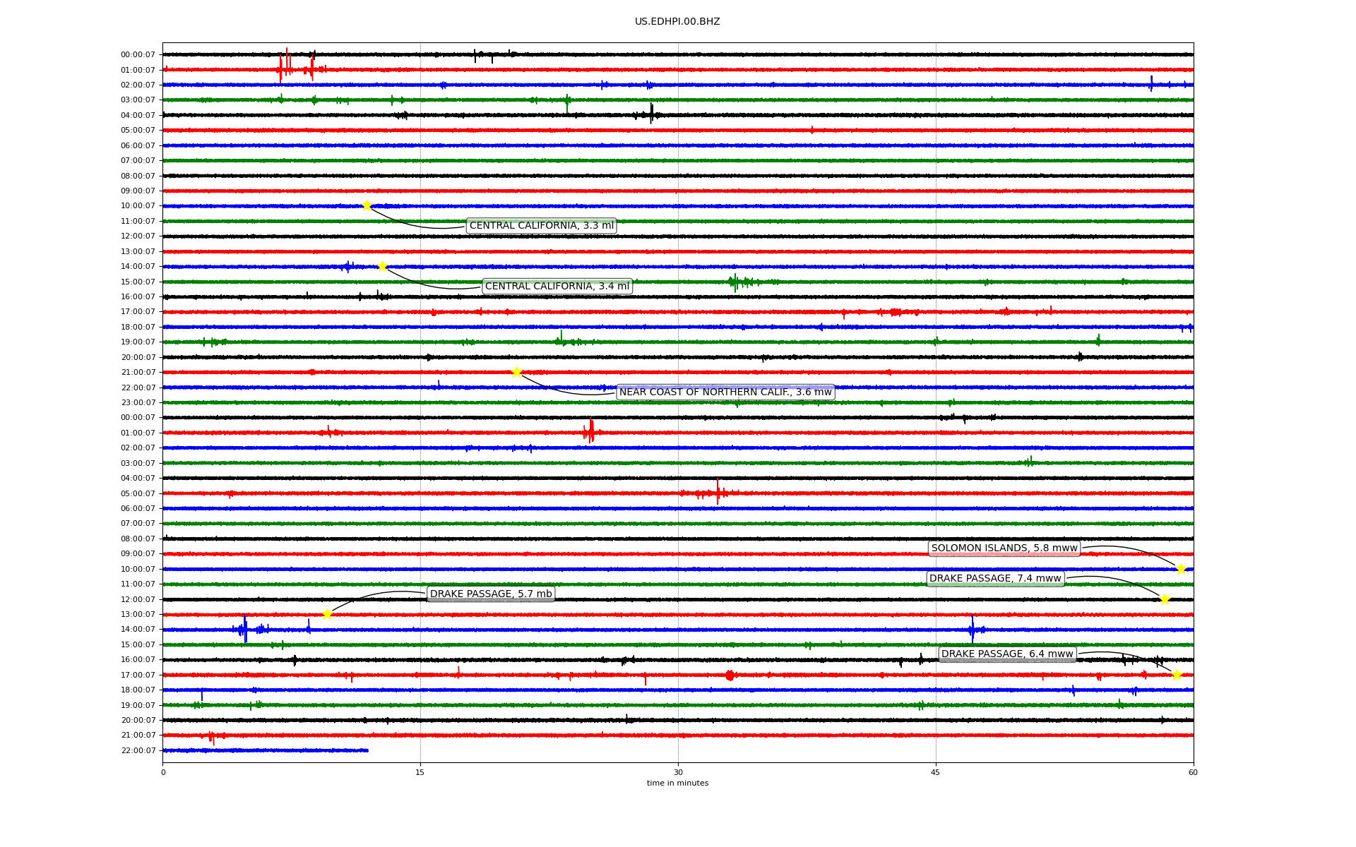Click the 22:00:07 label of the short final trace
The width and height of the screenshot is (1356, 847).
pyautogui.click(x=138, y=751)
